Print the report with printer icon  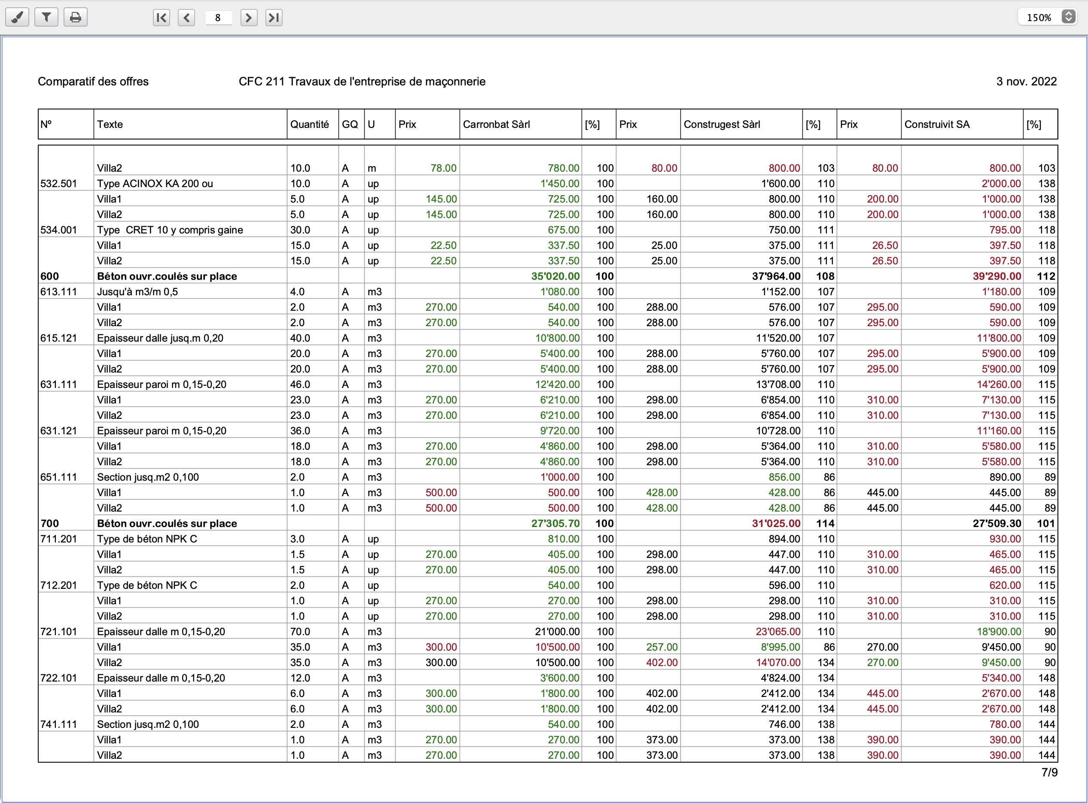click(76, 18)
